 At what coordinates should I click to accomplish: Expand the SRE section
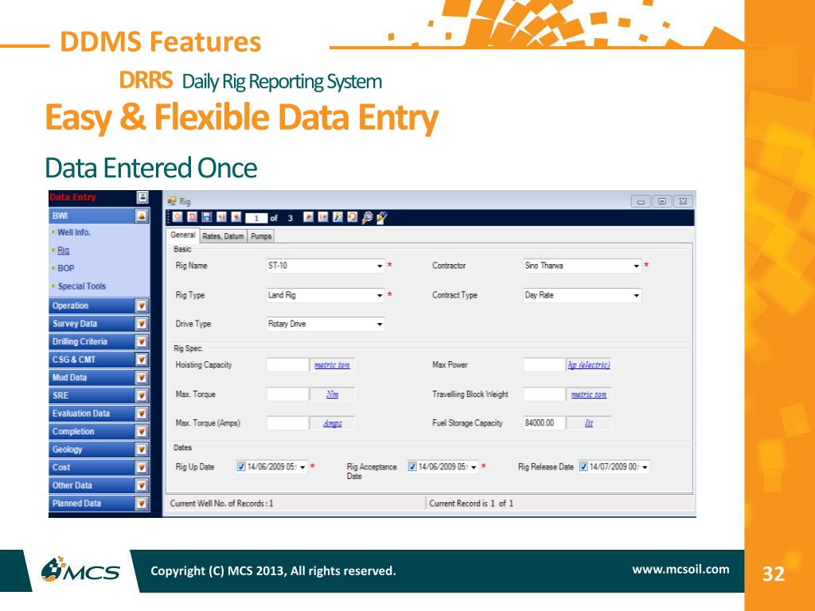pos(142,396)
